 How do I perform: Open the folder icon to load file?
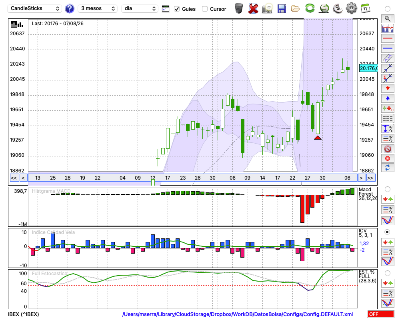coord(296,9)
